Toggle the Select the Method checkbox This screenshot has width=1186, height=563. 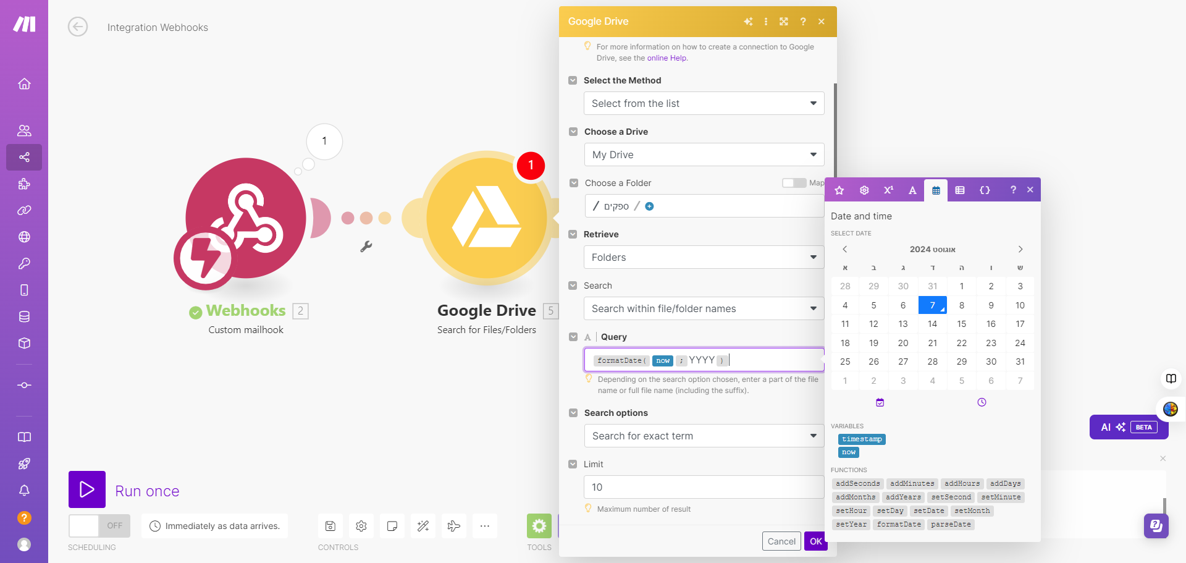[573, 80]
